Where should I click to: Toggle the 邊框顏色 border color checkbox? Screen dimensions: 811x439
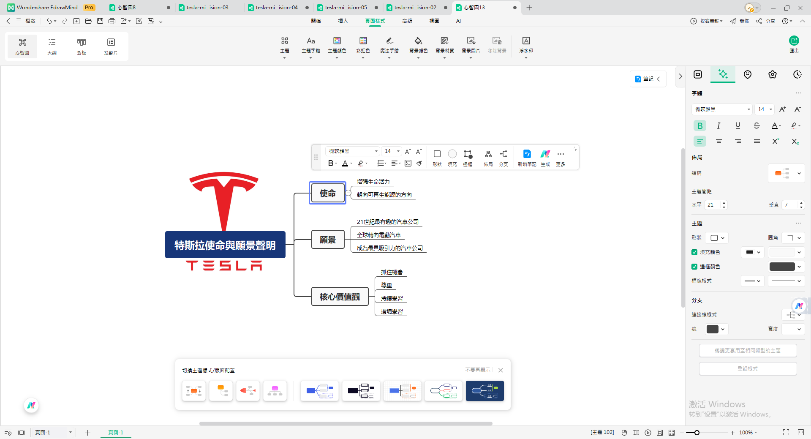tap(694, 267)
